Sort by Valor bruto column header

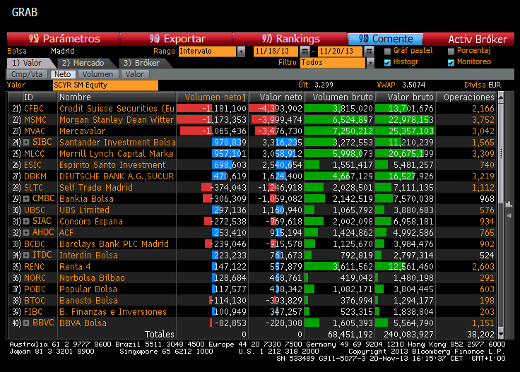(x=406, y=97)
